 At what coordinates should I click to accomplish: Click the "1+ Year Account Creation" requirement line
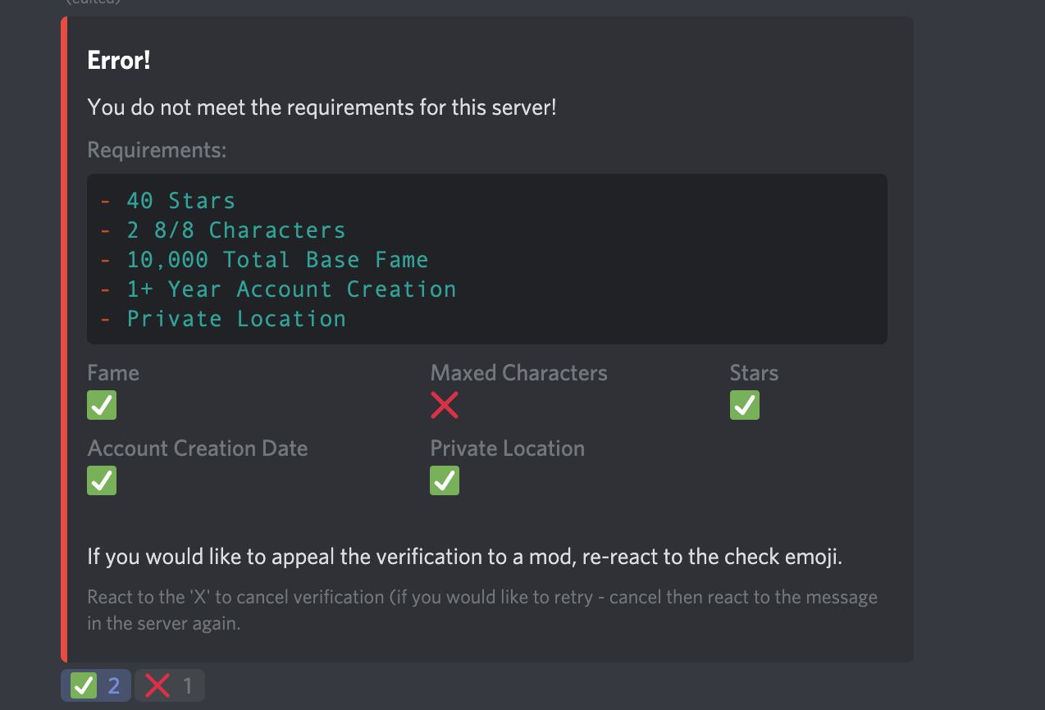coord(291,289)
